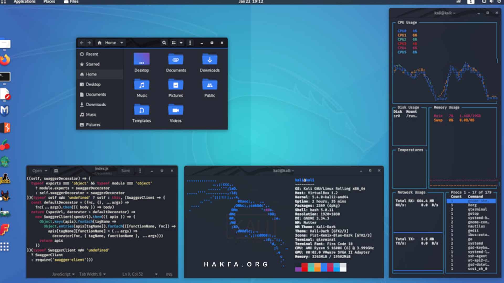
Task: Open the Public folder icon in Files
Action: [210, 84]
